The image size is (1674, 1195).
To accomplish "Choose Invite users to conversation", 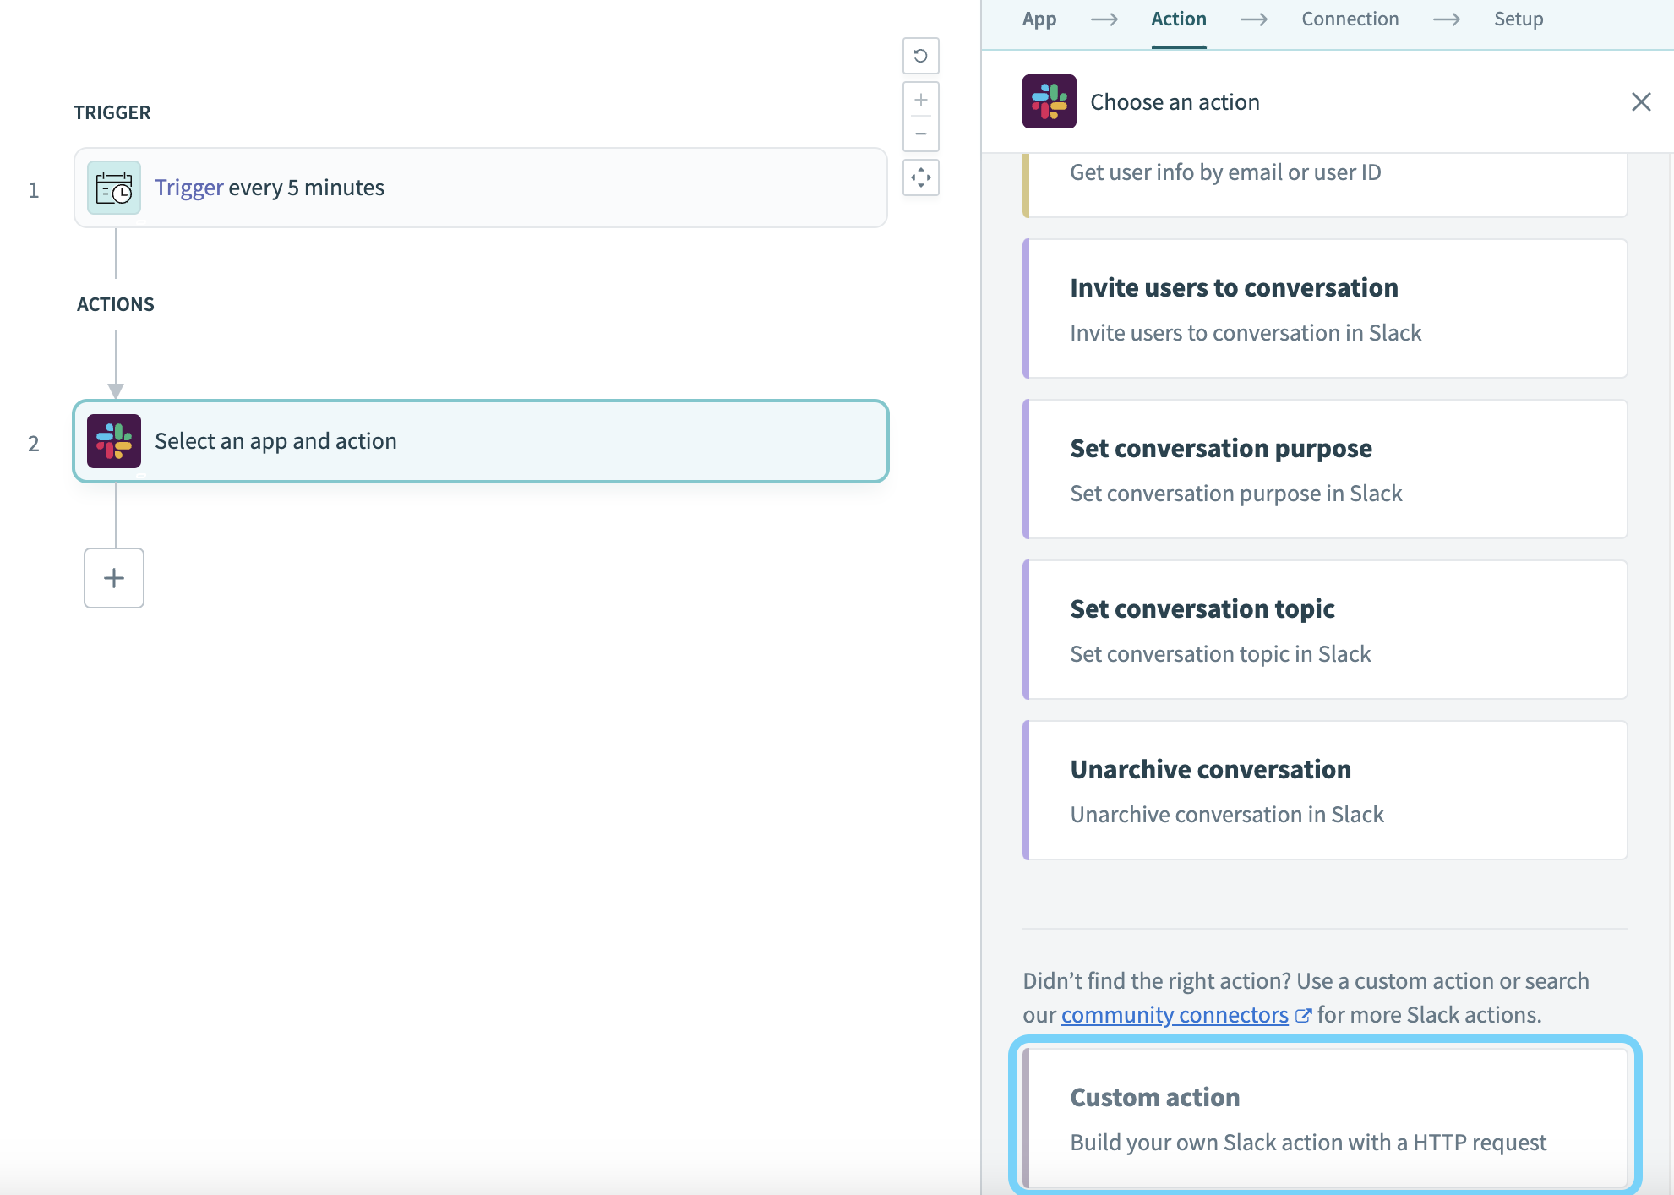I will click(1323, 308).
